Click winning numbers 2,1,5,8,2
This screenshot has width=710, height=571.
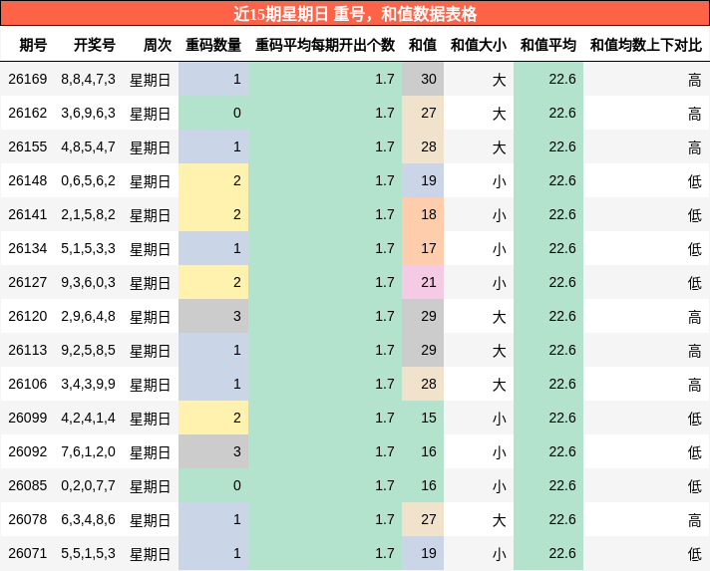pyautogui.click(x=89, y=215)
